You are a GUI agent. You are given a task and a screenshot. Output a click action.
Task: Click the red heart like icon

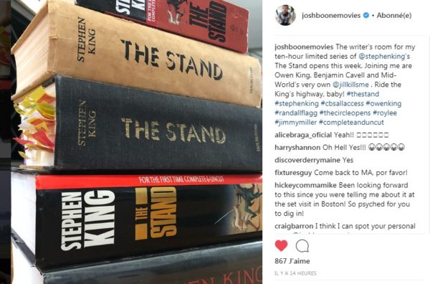tap(281, 245)
